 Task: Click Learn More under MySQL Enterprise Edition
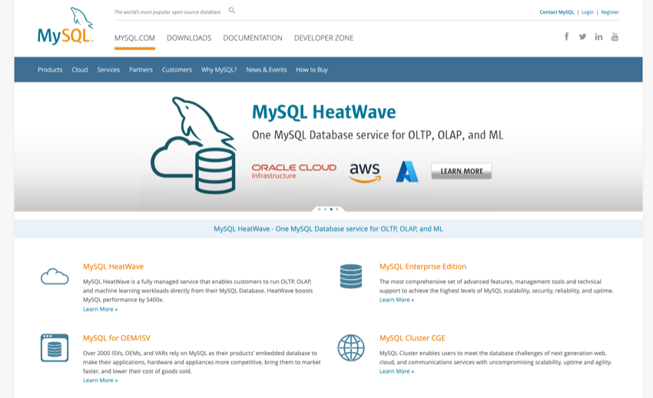coord(397,300)
